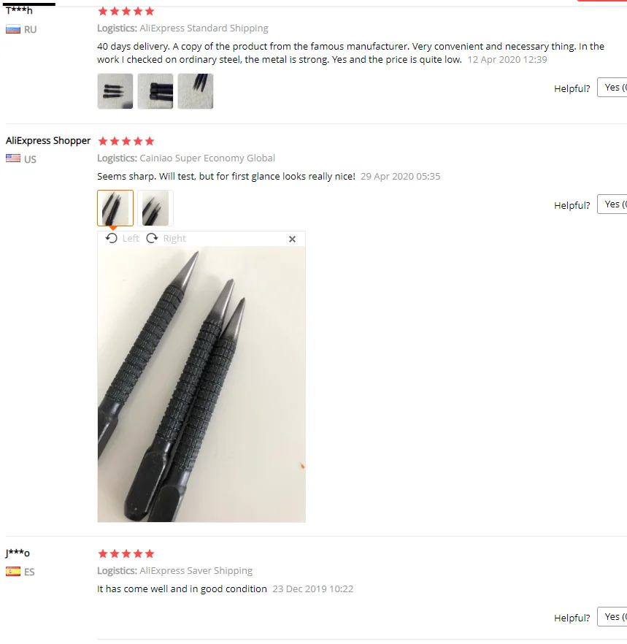Vote Yes on J***o's review
627x644 pixels.
pos(612,616)
